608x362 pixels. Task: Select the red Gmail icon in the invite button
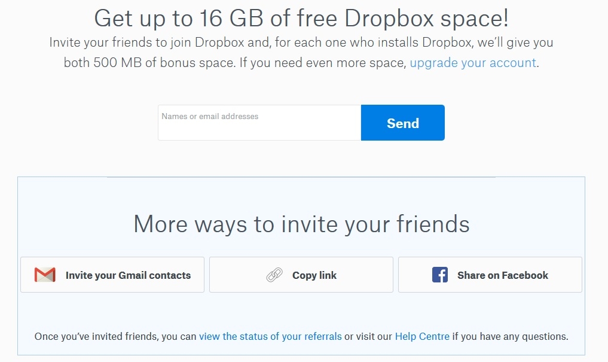[44, 274]
